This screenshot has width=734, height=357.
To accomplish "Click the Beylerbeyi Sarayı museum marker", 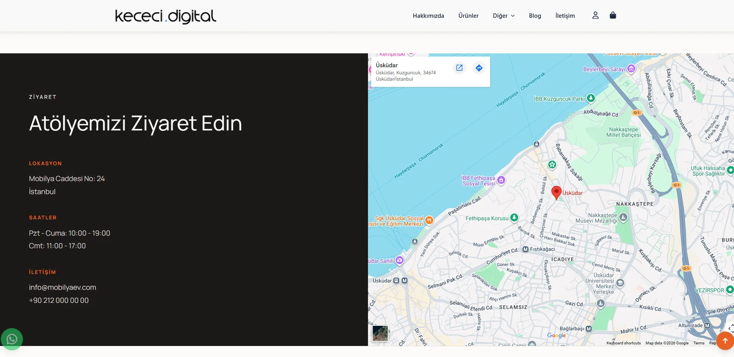I will pyautogui.click(x=631, y=69).
